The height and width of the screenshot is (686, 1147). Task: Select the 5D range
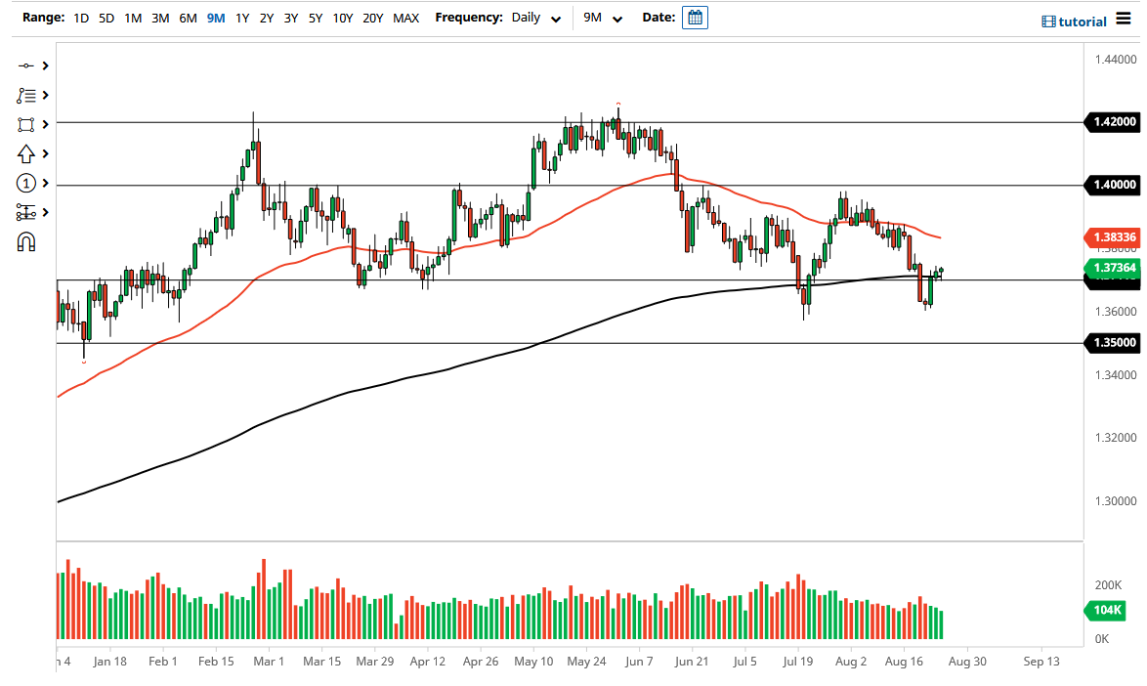[x=106, y=18]
